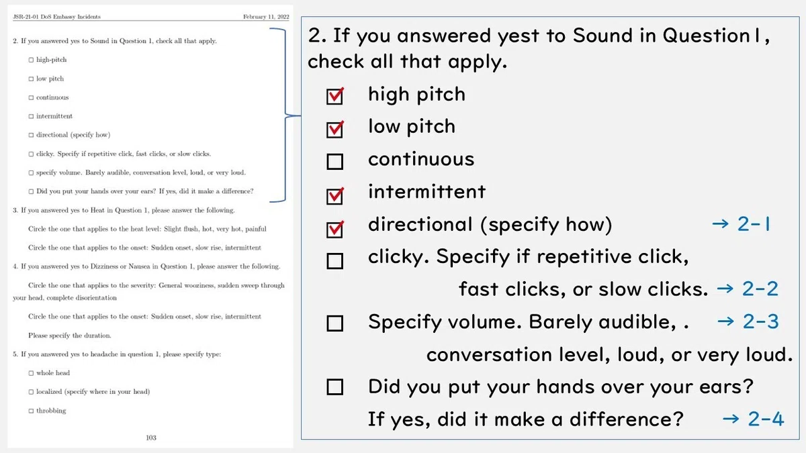Screen dimensions: 806x453
Task: Uncheck the low pitch checkbox
Action: (334, 129)
